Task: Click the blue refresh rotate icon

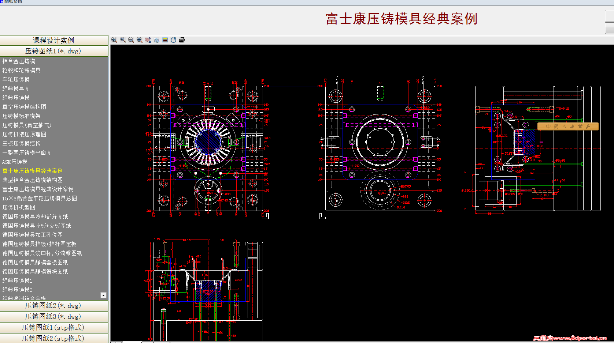Action: 173,40
